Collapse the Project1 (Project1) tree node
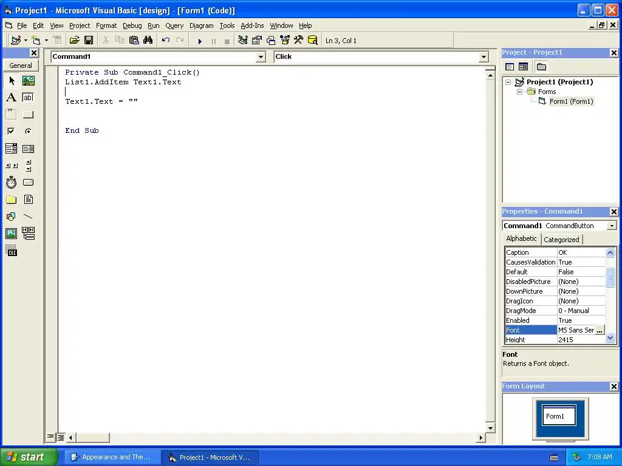The width and height of the screenshot is (622, 466). pyautogui.click(x=508, y=82)
